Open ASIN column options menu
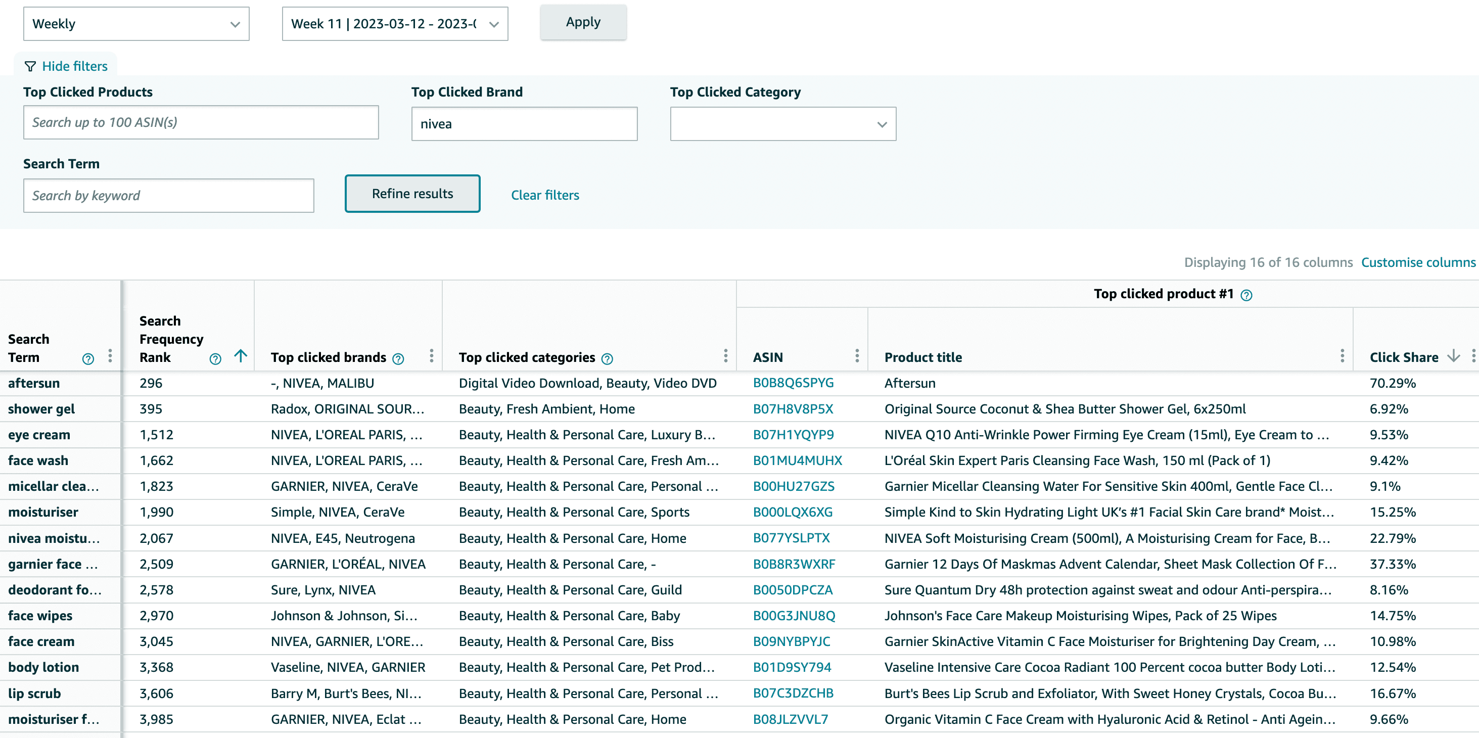 857,356
